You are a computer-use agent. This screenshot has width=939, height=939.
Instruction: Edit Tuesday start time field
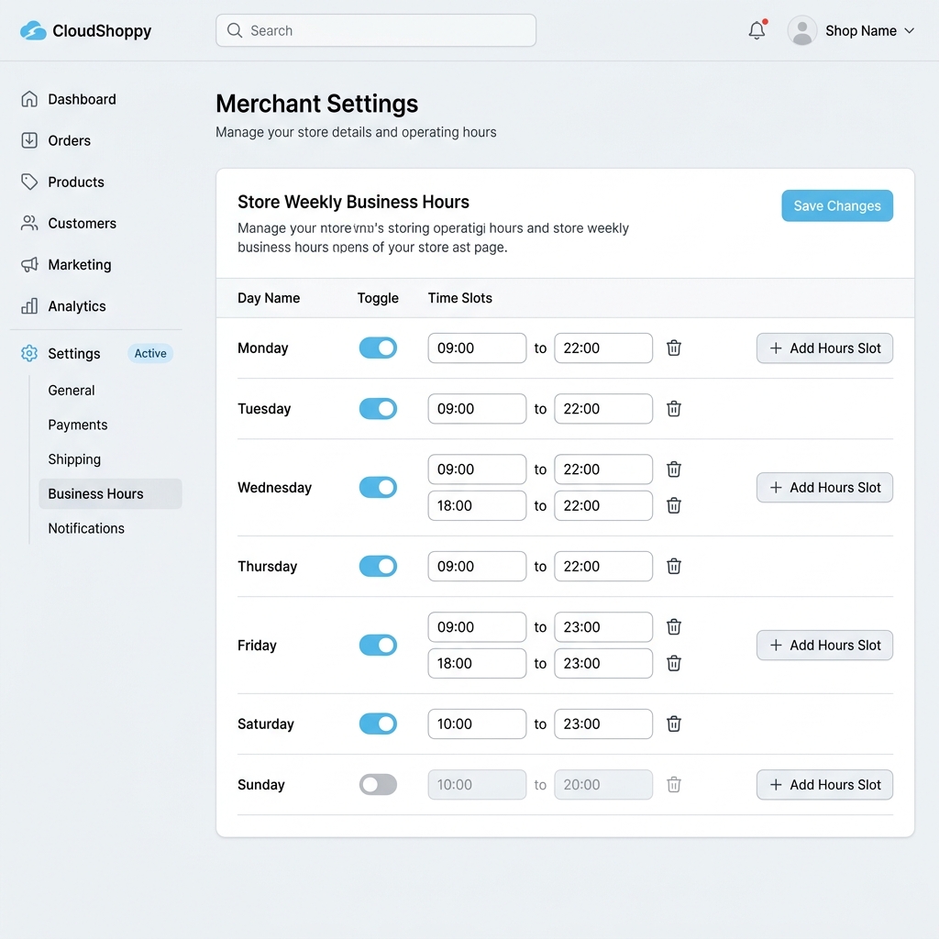(477, 408)
